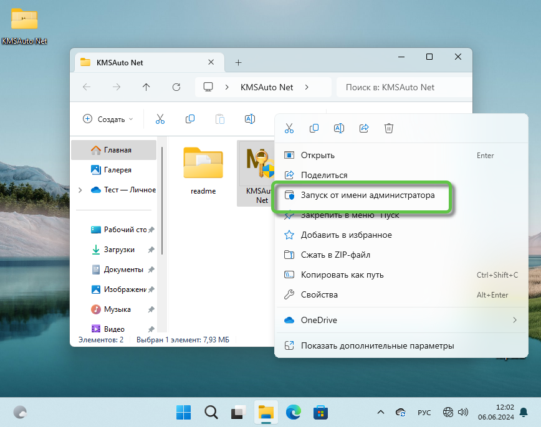Open the Создать dropdown
The height and width of the screenshot is (427, 541).
pos(108,120)
